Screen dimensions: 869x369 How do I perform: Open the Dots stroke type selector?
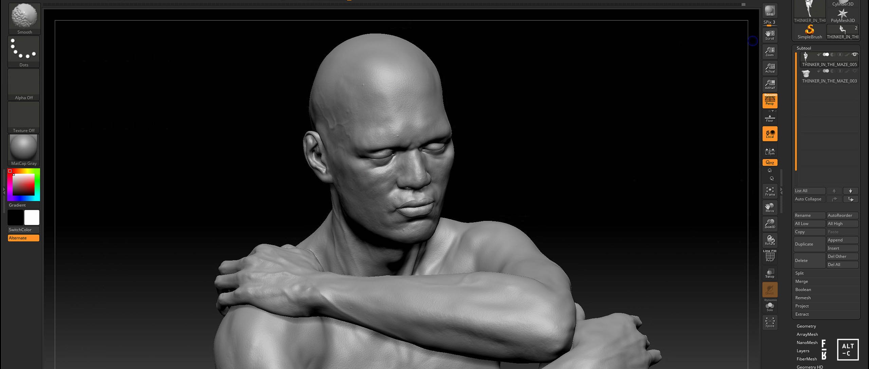point(24,52)
